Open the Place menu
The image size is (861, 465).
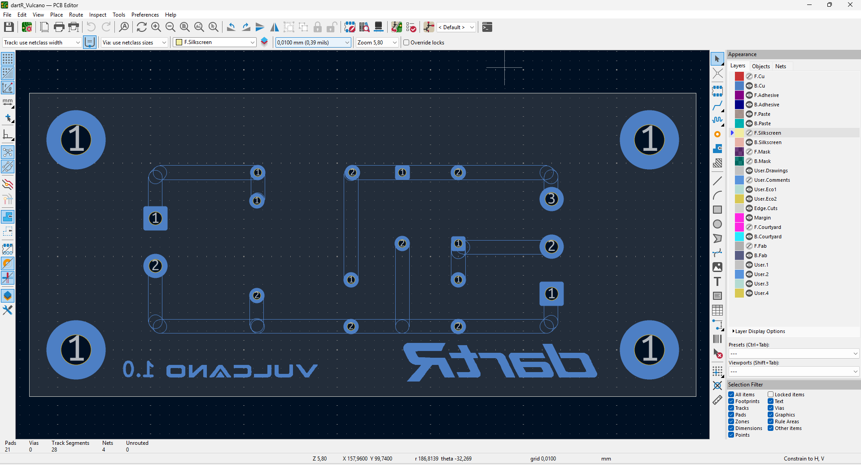click(x=57, y=15)
